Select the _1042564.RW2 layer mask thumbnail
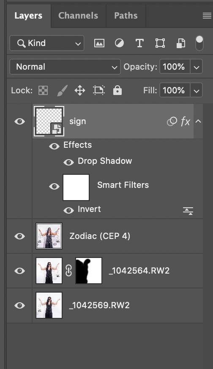This screenshot has width=213, height=369. tap(89, 270)
